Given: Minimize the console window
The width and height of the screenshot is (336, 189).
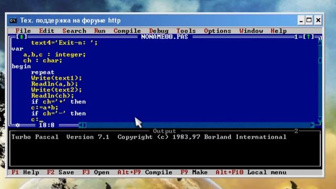Looking at the screenshot, I should point(301,20).
